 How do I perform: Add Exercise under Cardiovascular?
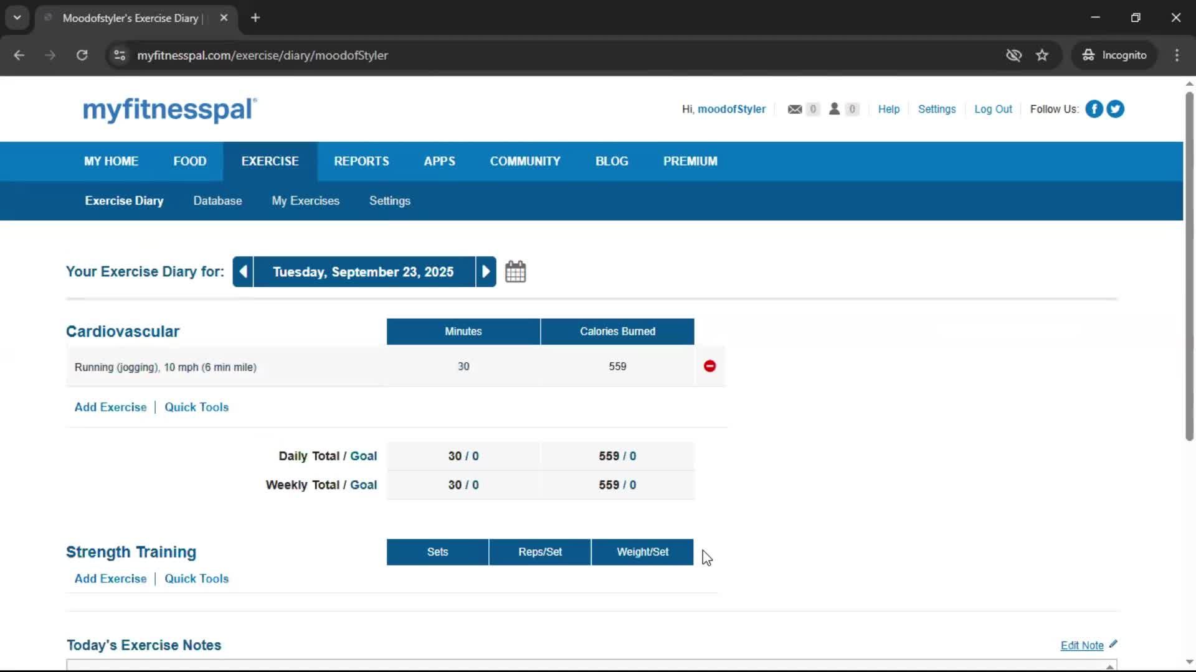[x=111, y=407]
